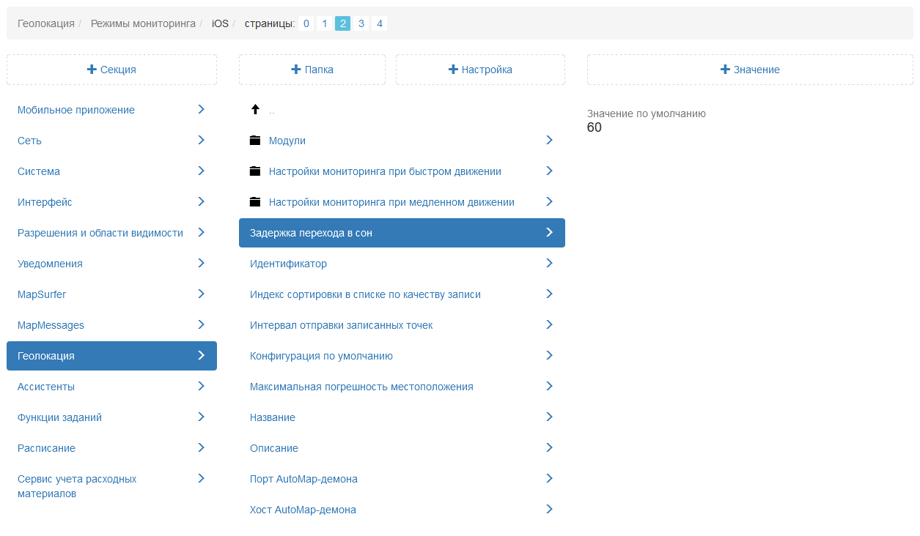This screenshot has height=536, width=920.
Task: Click chevron next to Порт AutoMap-демона
Action: (550, 478)
